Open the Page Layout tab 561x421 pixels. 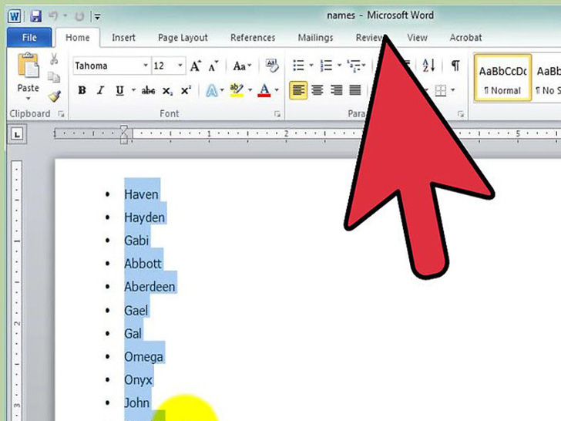click(x=183, y=38)
